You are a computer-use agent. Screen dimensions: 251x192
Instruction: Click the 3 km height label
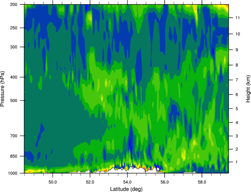(x=237, y=136)
